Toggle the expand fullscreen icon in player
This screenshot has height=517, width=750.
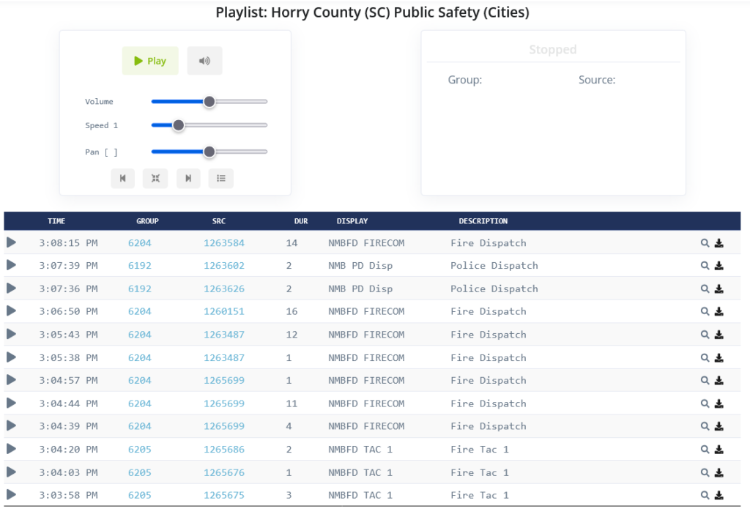coord(155,178)
